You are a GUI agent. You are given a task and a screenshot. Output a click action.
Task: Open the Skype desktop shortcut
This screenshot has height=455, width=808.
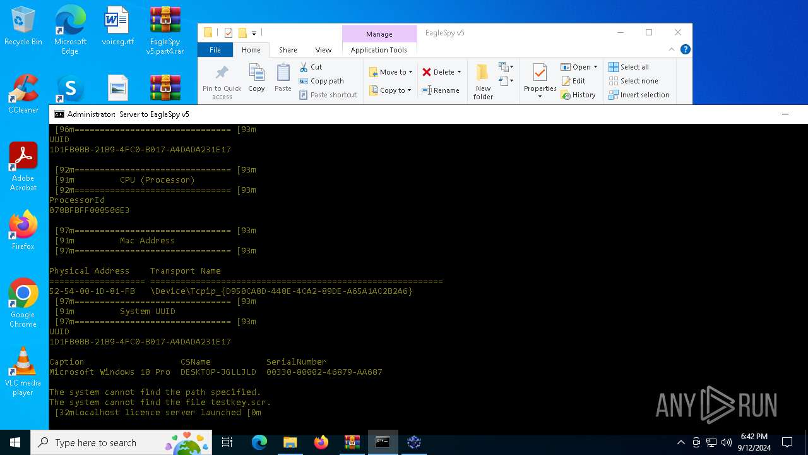point(70,90)
